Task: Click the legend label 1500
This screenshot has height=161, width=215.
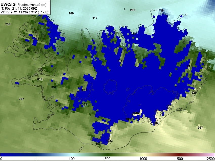Action: pyautogui.click(x=179, y=159)
